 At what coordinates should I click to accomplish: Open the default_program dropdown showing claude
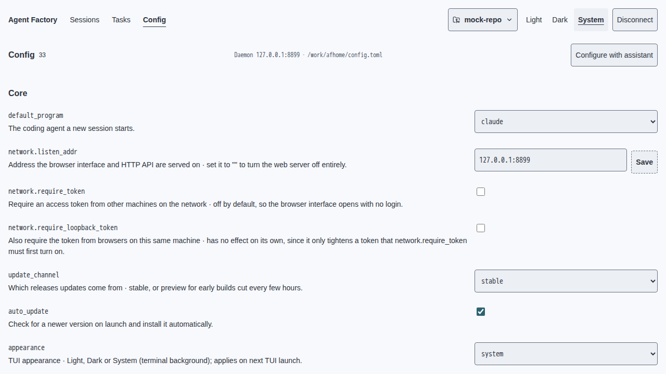pyautogui.click(x=566, y=122)
